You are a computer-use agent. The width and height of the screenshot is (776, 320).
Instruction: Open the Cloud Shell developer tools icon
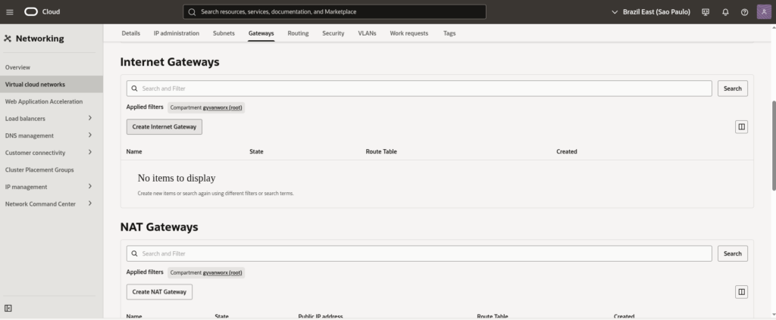click(x=706, y=12)
